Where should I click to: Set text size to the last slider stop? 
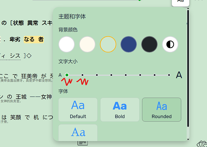tap(169, 75)
